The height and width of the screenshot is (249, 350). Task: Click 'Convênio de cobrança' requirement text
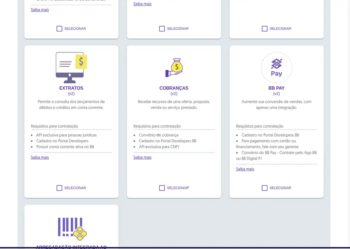tap(159, 135)
